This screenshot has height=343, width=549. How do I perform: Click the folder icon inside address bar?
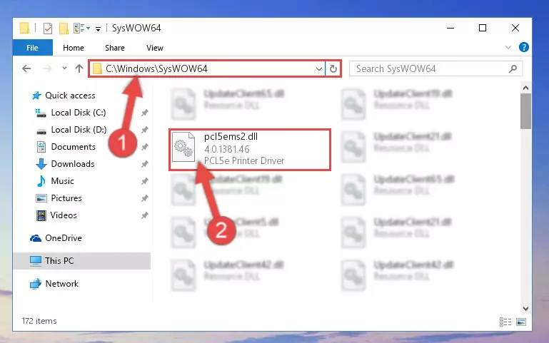tap(97, 69)
